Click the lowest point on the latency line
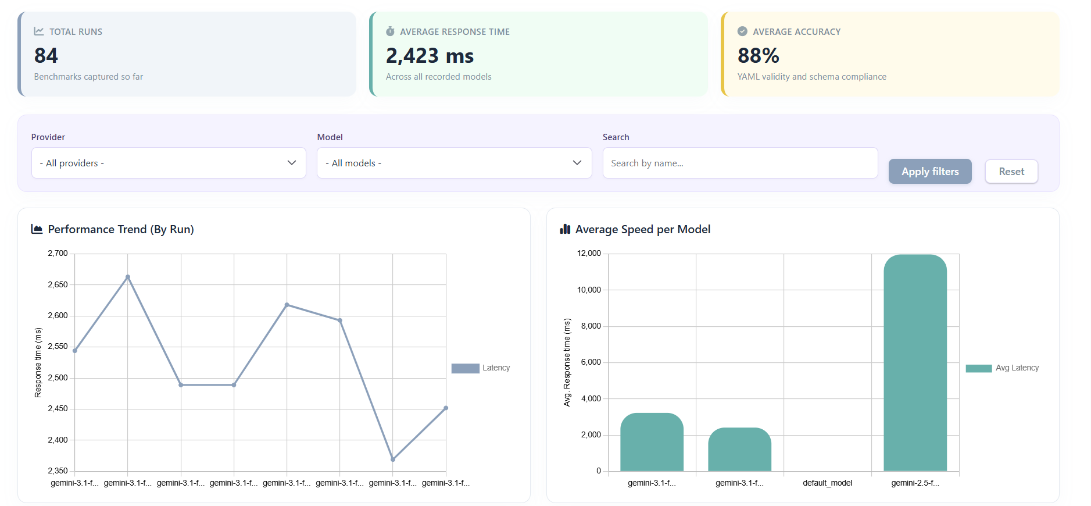The width and height of the screenshot is (1091, 506). click(393, 459)
